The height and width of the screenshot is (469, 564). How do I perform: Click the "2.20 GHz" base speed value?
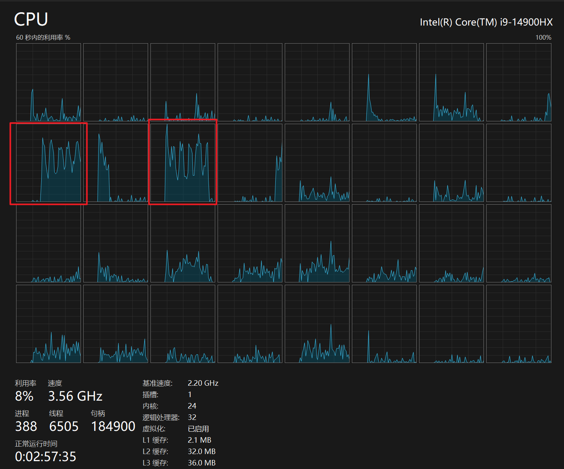coord(203,383)
